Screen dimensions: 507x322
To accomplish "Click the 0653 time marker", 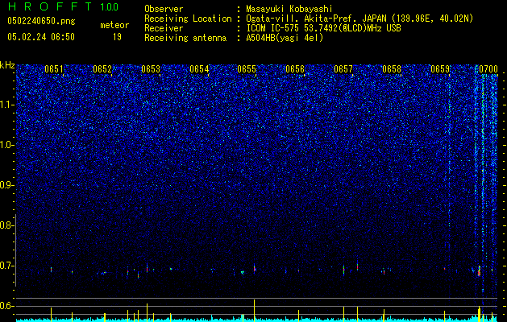I will [151, 69].
